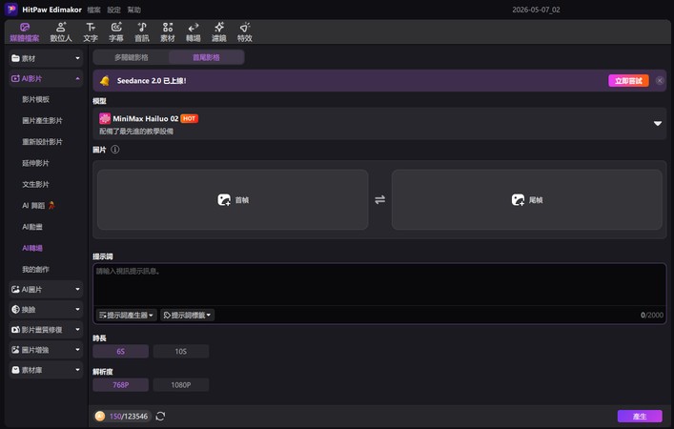674x429 pixels.
Task: Open the 素材 assets tool in top toolbar
Action: (x=168, y=32)
